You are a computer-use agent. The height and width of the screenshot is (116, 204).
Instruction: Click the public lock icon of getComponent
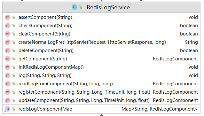tap(14, 59)
